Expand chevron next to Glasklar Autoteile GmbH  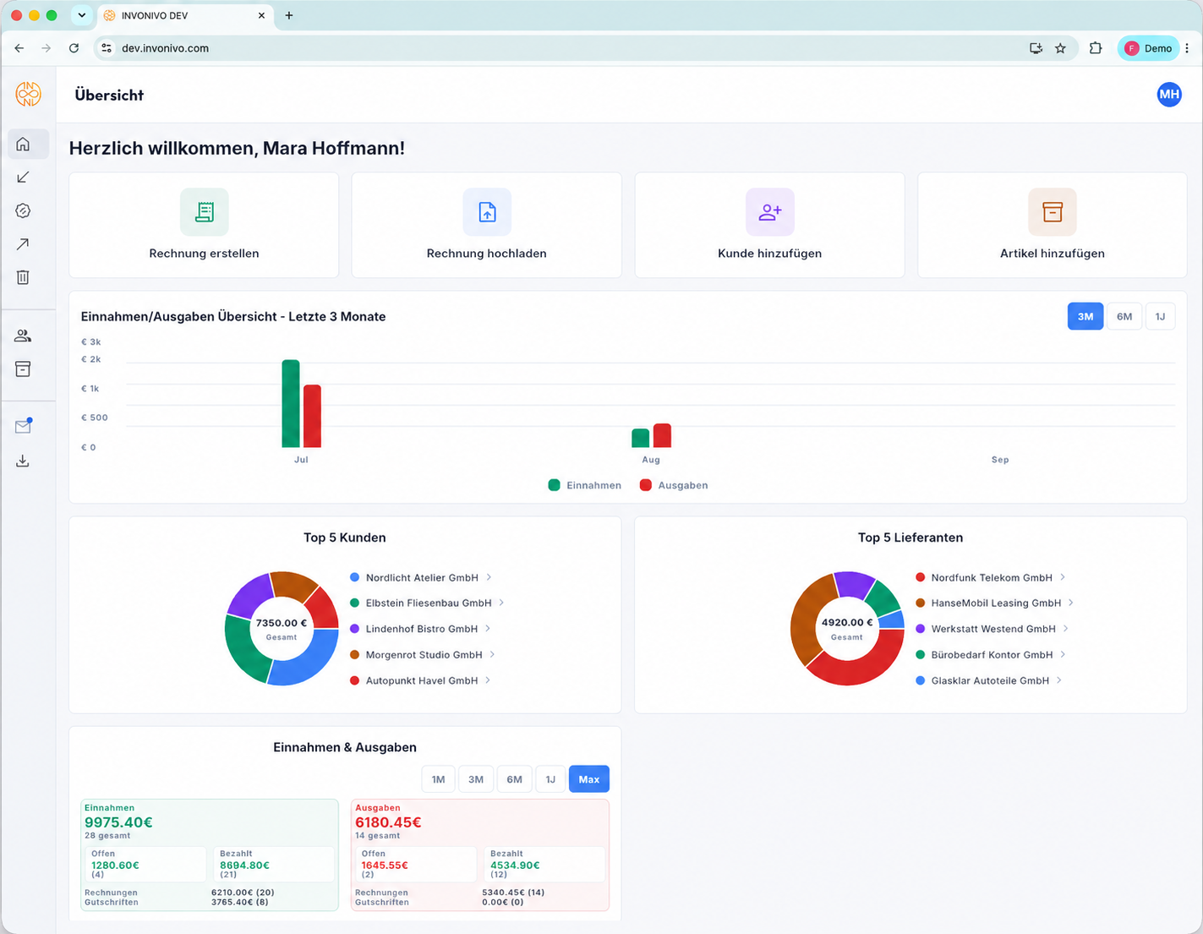(1059, 680)
